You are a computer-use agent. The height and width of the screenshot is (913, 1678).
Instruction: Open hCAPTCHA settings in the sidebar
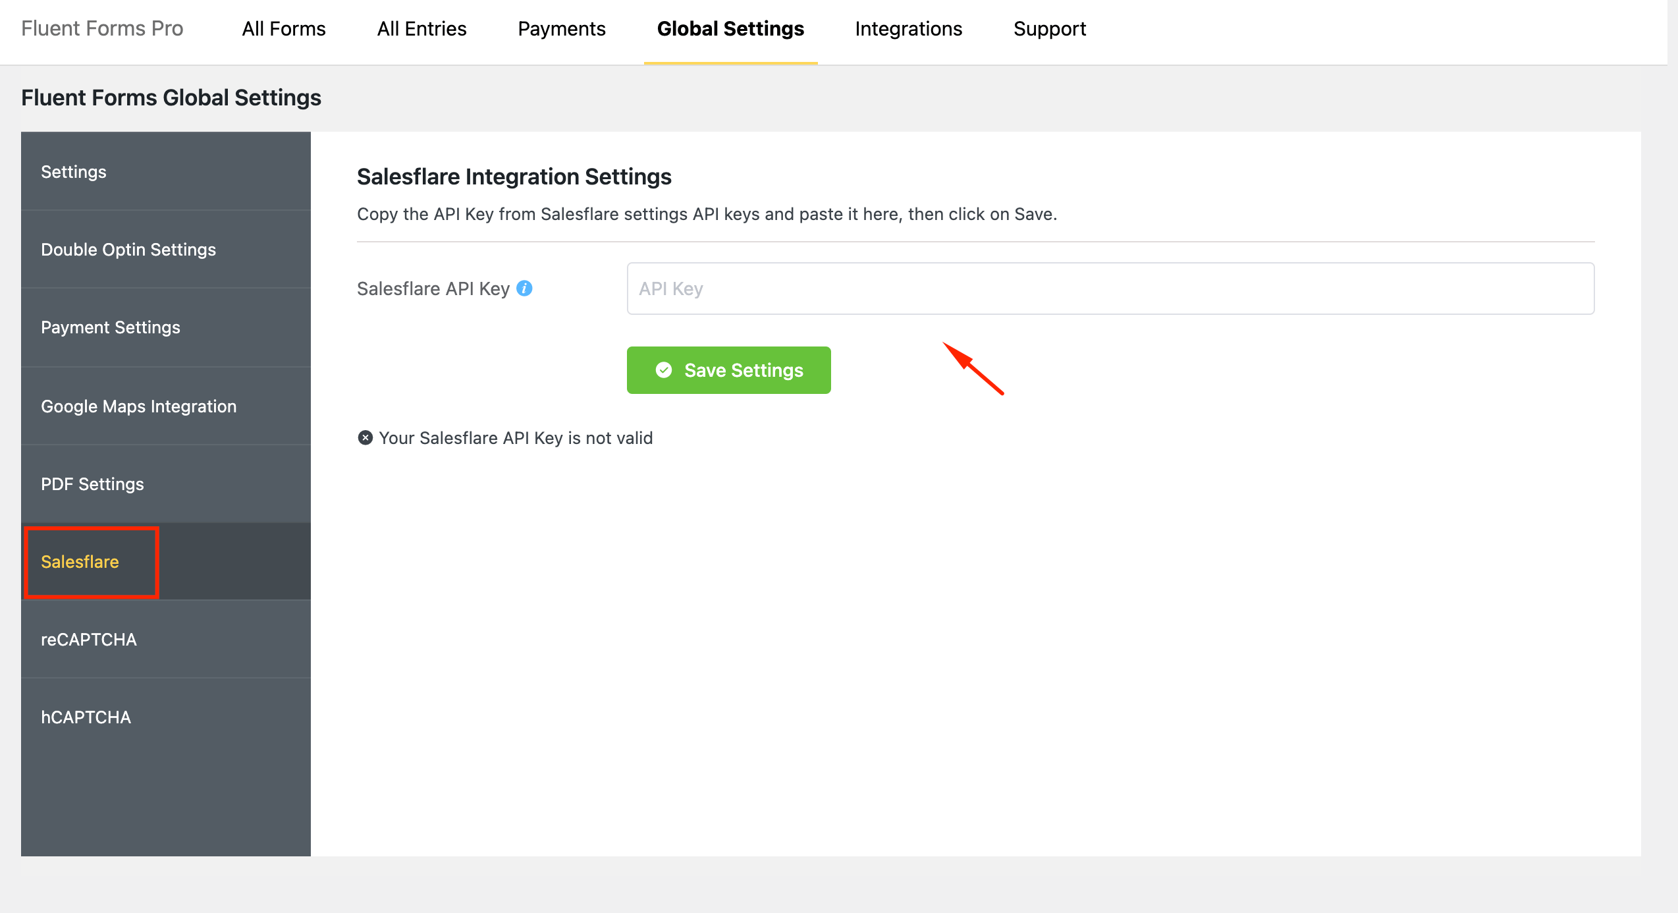tap(166, 717)
